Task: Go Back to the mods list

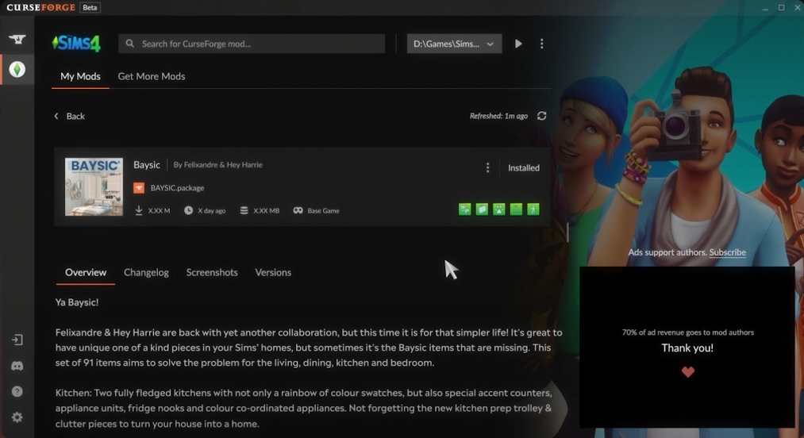Action: 69,116
